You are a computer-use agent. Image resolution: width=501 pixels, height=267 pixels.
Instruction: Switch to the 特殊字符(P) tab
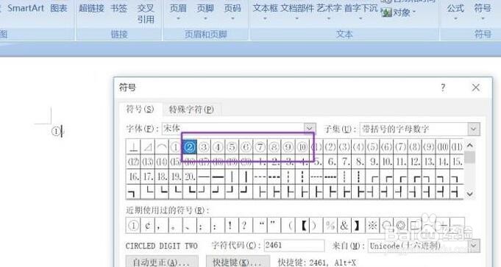click(191, 110)
